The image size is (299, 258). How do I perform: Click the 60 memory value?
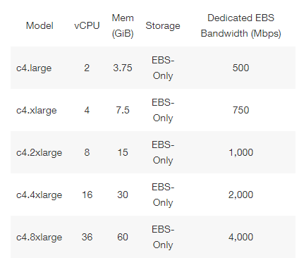123,237
